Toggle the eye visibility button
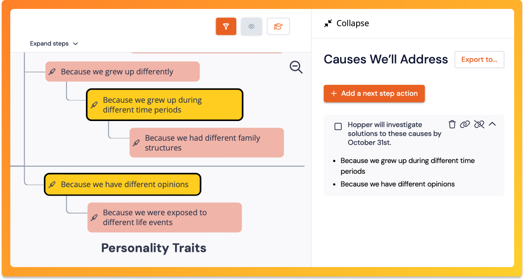The width and height of the screenshot is (524, 280). (251, 26)
